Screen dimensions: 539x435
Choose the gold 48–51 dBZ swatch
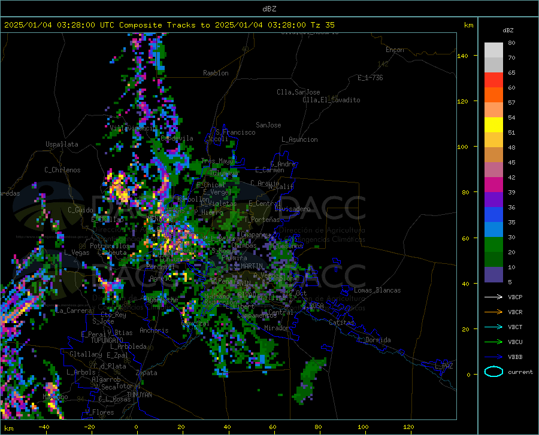click(x=493, y=140)
